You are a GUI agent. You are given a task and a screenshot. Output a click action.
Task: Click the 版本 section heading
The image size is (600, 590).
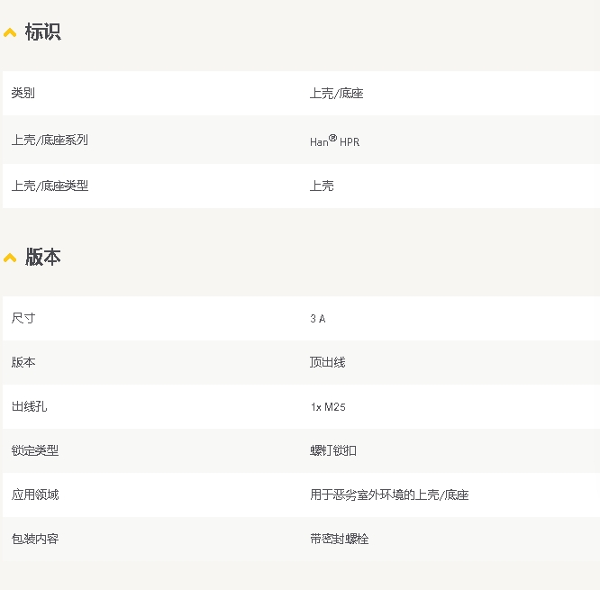[x=43, y=257]
